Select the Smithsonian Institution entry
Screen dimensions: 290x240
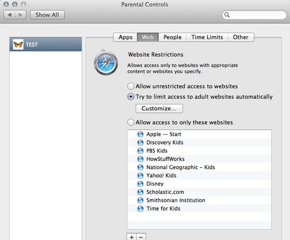pos(199,200)
